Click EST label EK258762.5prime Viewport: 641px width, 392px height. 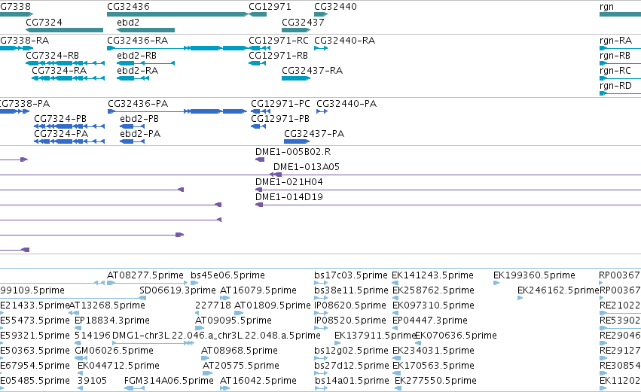point(433,290)
